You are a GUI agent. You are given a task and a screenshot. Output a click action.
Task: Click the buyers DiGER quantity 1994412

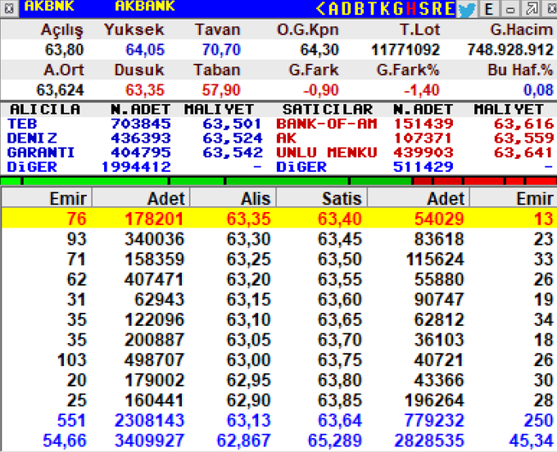pos(136,167)
